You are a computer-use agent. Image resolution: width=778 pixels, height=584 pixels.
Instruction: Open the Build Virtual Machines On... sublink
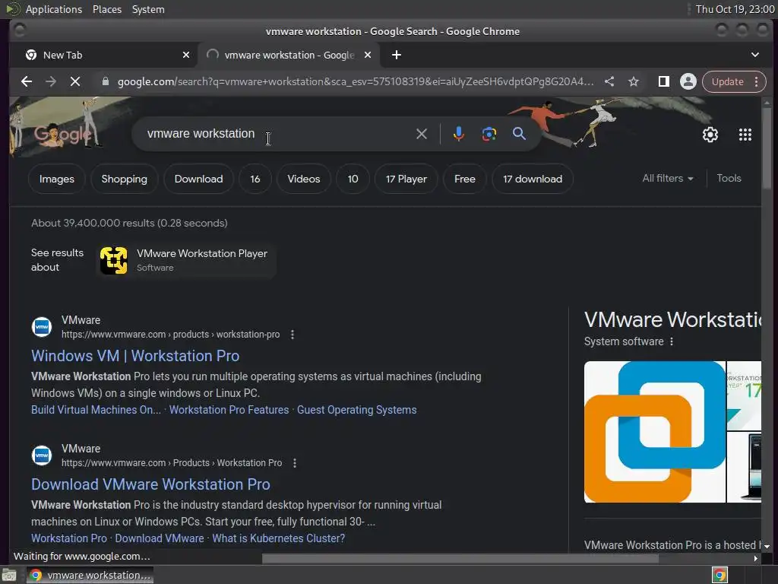tap(96, 410)
